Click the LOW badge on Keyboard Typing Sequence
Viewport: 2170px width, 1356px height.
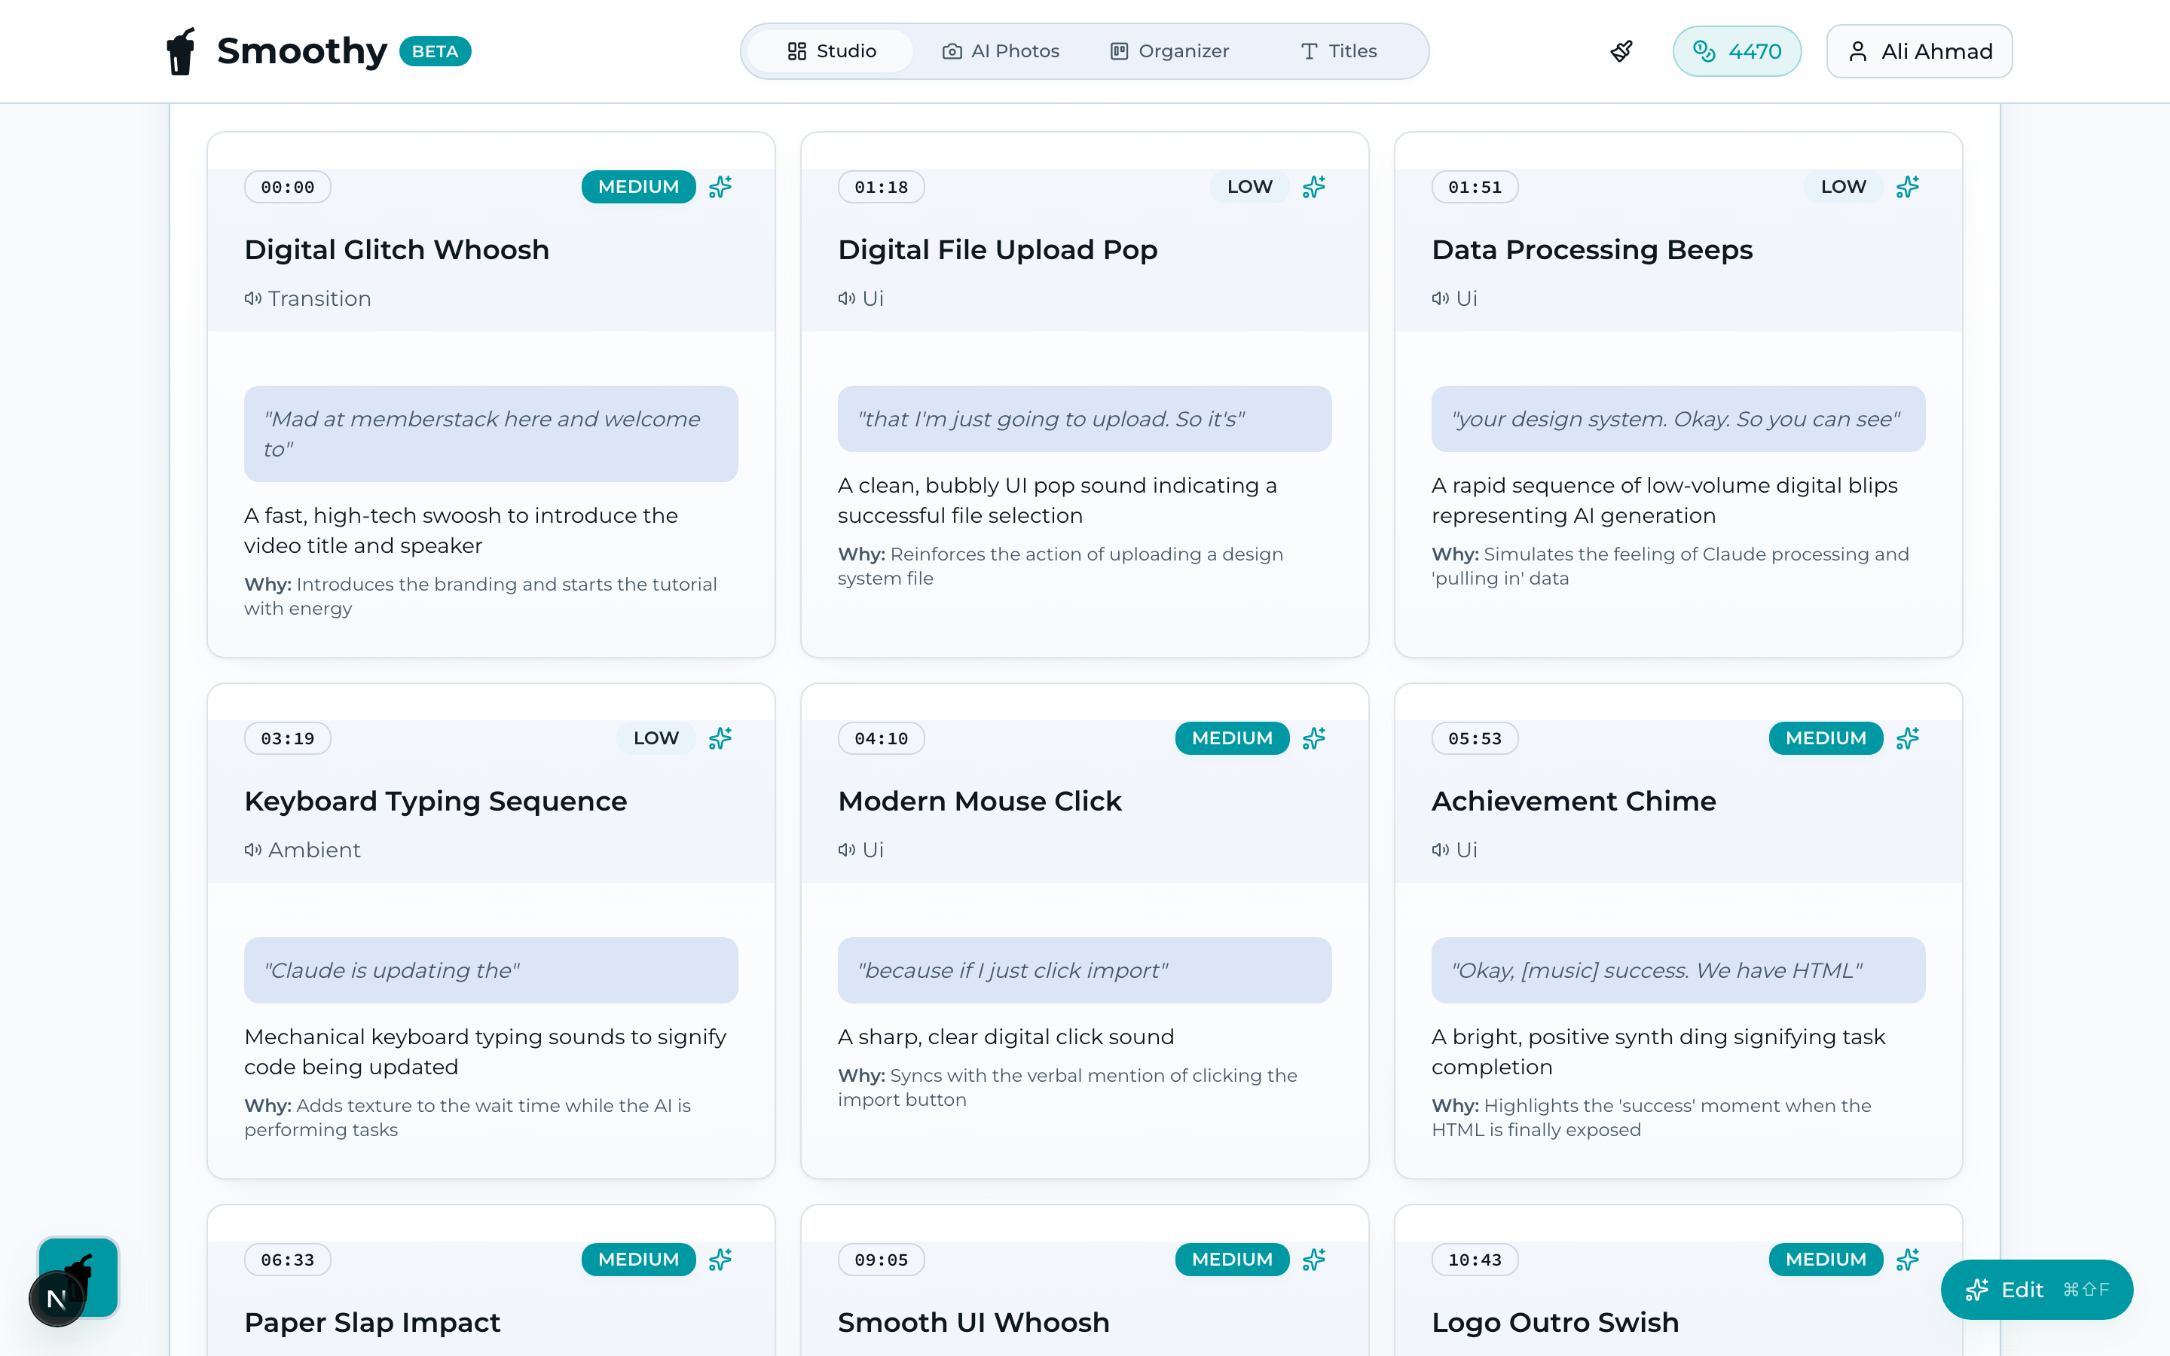656,738
